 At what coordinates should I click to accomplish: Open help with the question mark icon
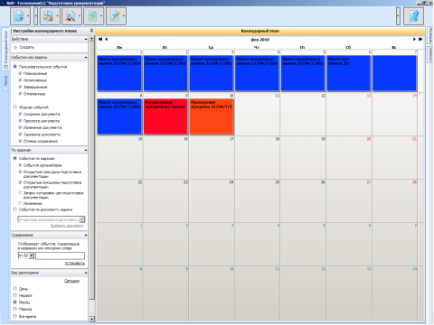point(414,16)
